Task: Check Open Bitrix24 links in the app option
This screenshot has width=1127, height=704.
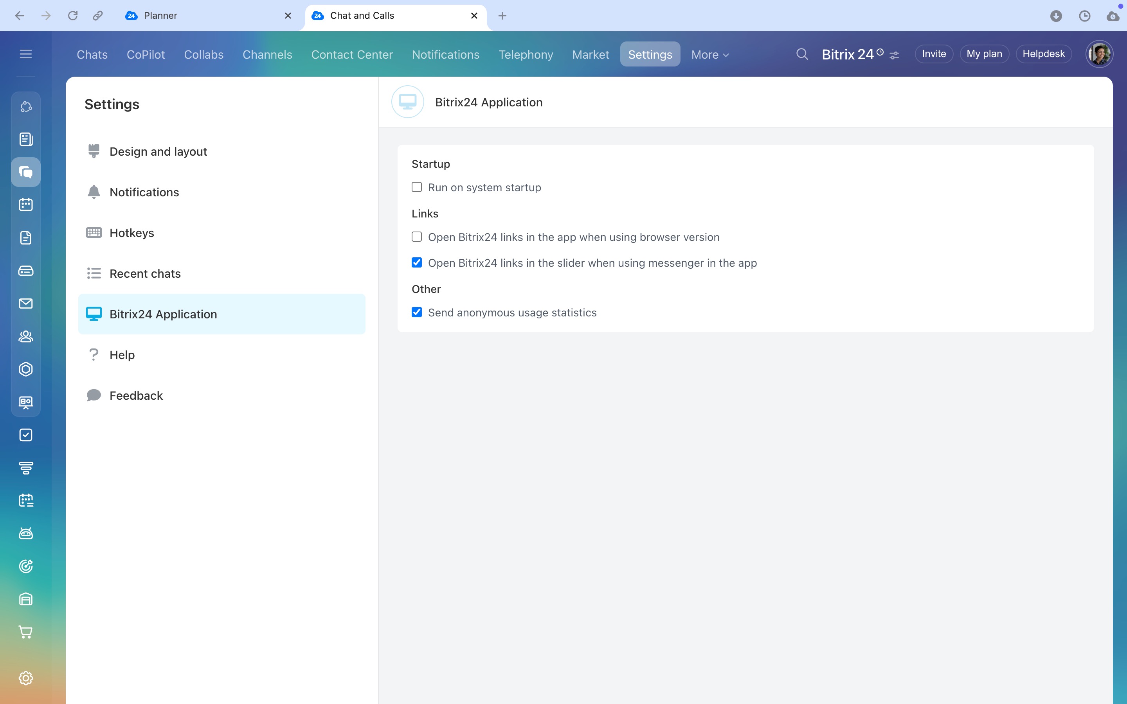Action: click(x=417, y=237)
